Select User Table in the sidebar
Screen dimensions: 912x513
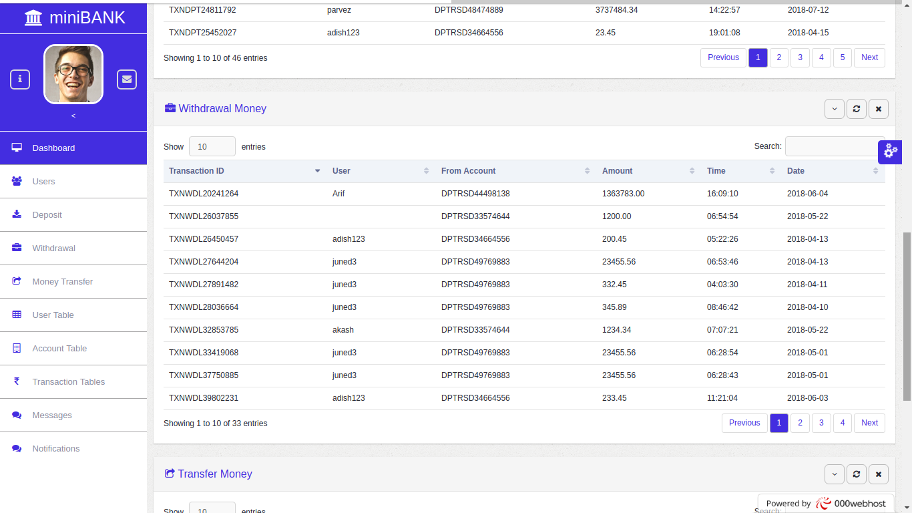[73, 315]
